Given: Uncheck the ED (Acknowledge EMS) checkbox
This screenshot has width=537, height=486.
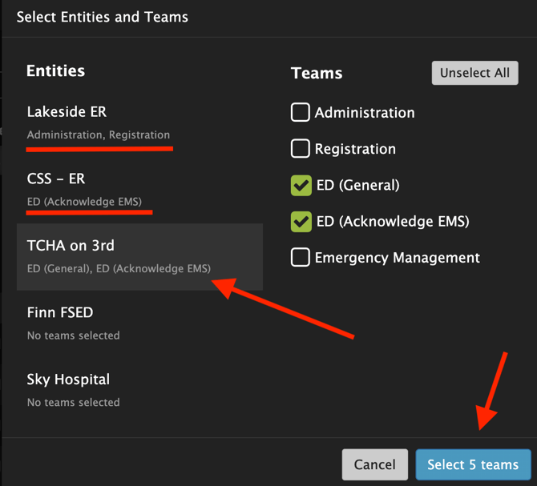Looking at the screenshot, I should 301,222.
